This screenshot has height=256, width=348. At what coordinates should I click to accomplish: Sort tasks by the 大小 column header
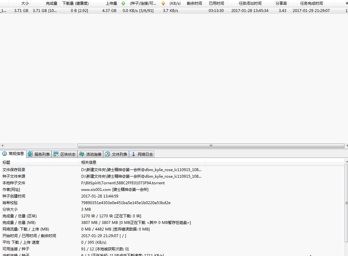pyautogui.click(x=25, y=3)
